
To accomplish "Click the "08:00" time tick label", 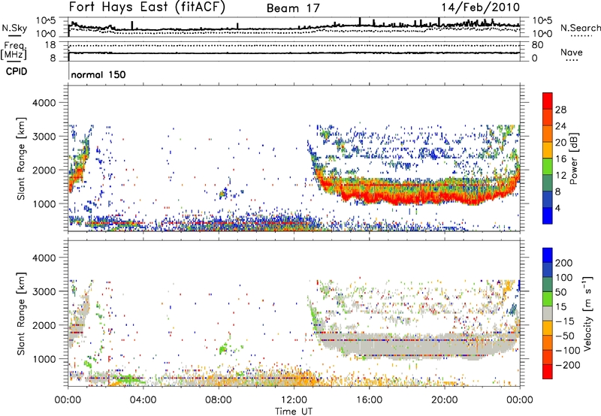I will tap(219, 400).
